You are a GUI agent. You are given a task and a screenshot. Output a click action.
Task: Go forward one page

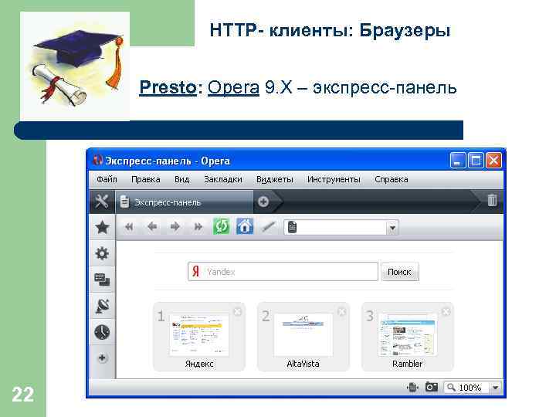(175, 227)
